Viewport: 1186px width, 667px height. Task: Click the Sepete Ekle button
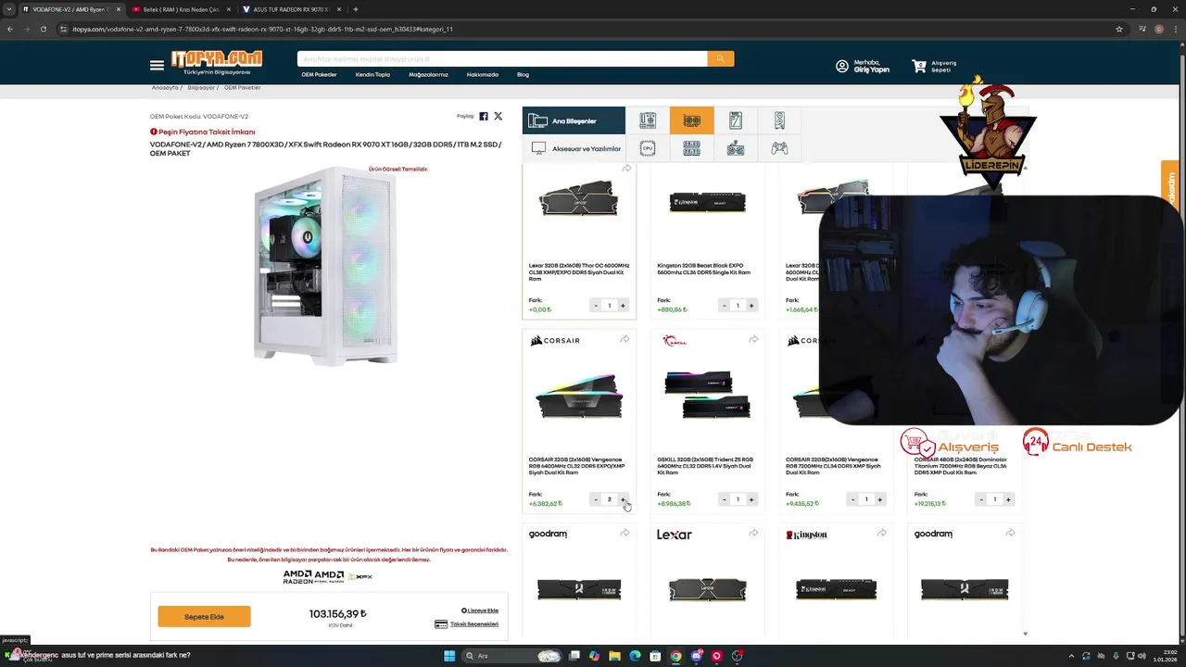click(204, 617)
